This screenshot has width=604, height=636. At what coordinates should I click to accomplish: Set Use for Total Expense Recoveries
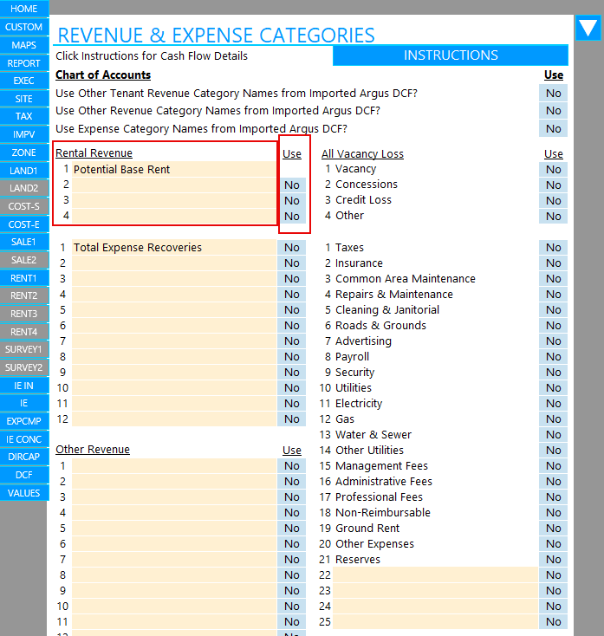[x=292, y=248]
